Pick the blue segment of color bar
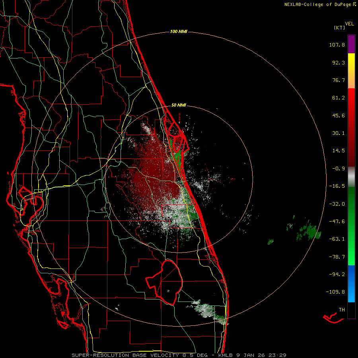358x358 pixels. pos(351,284)
